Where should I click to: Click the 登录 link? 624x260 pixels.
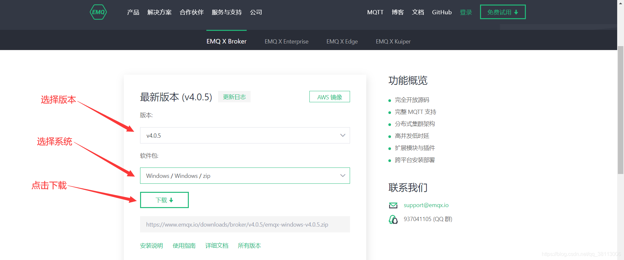point(466,12)
